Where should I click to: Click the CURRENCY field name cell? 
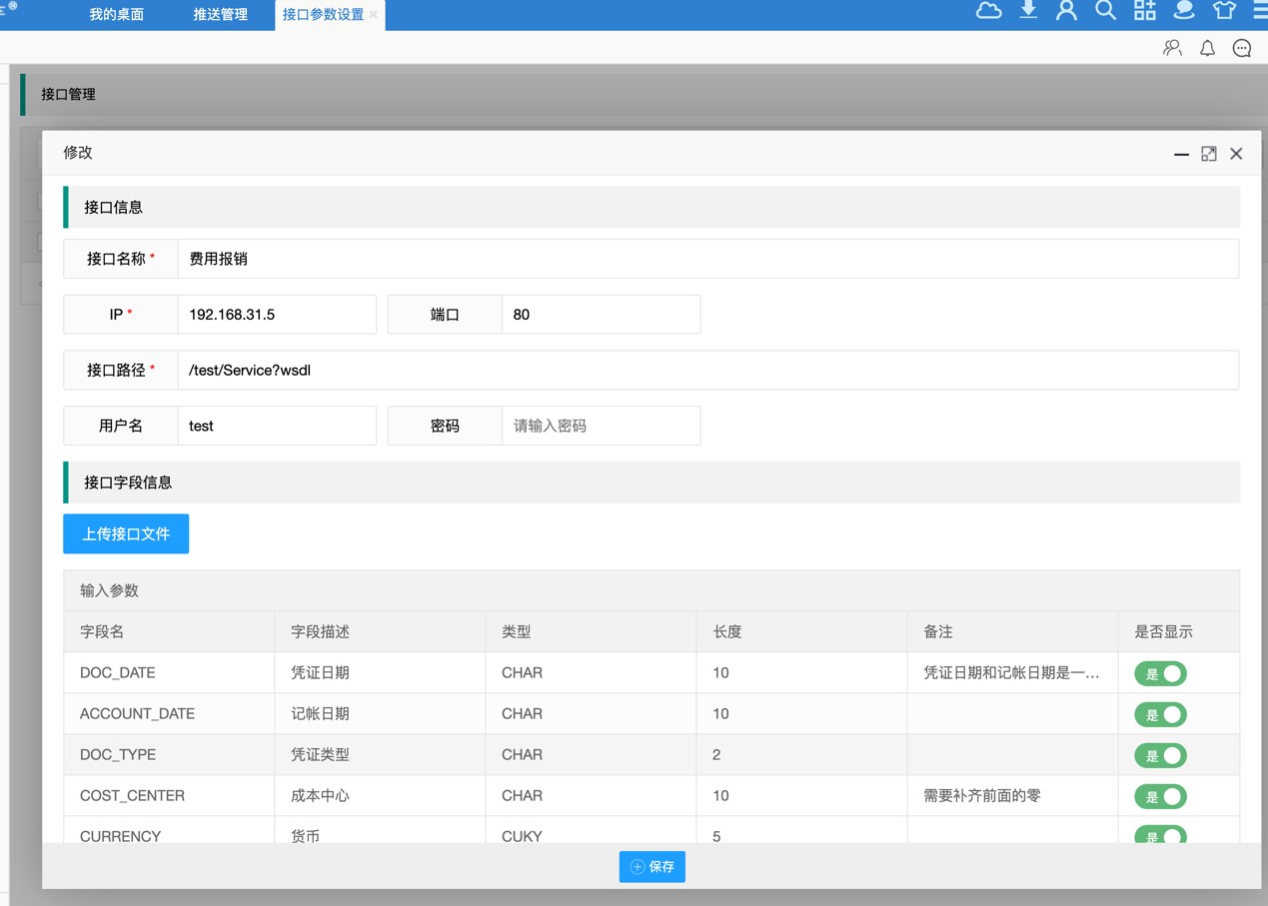coord(169,831)
